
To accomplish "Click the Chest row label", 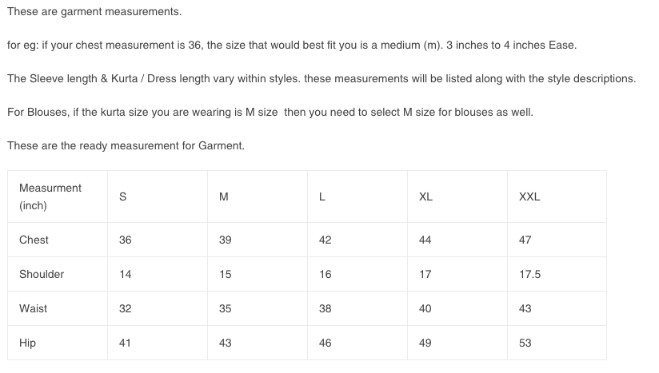I will tap(34, 240).
